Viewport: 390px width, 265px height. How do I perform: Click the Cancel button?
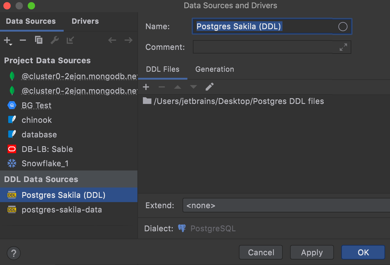(x=261, y=253)
